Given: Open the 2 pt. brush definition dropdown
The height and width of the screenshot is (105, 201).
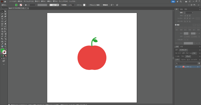Looking at the screenshot, I should (x=60, y=5).
